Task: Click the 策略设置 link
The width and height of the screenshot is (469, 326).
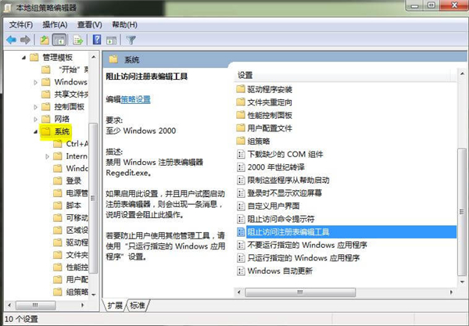Action: (x=137, y=99)
